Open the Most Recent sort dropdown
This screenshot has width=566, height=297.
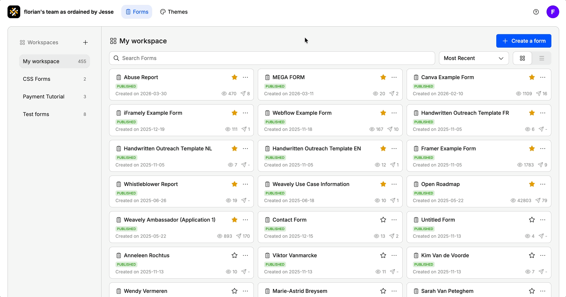click(x=474, y=58)
